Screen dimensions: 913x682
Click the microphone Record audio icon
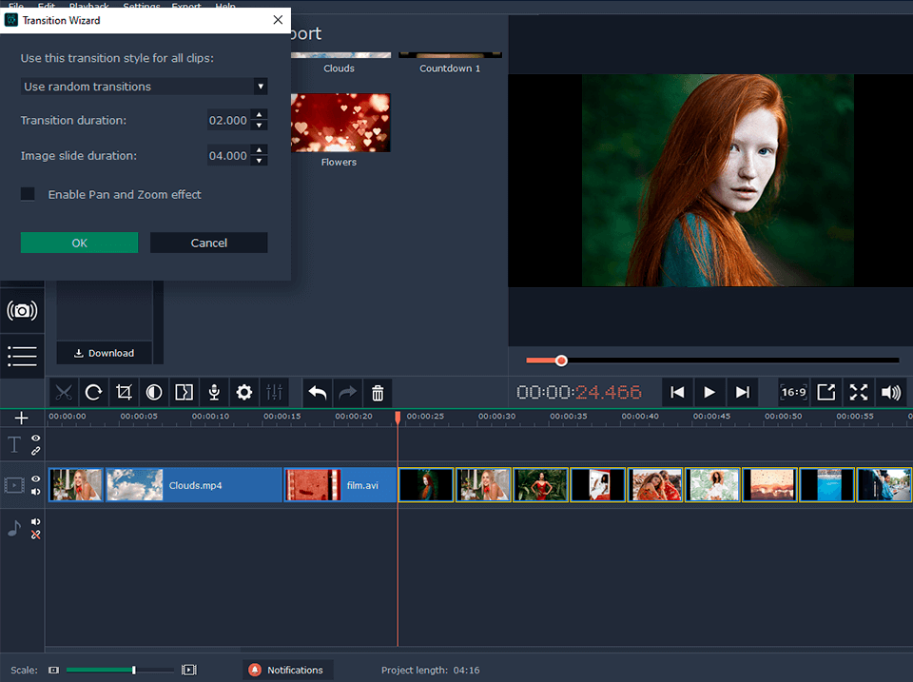(215, 392)
